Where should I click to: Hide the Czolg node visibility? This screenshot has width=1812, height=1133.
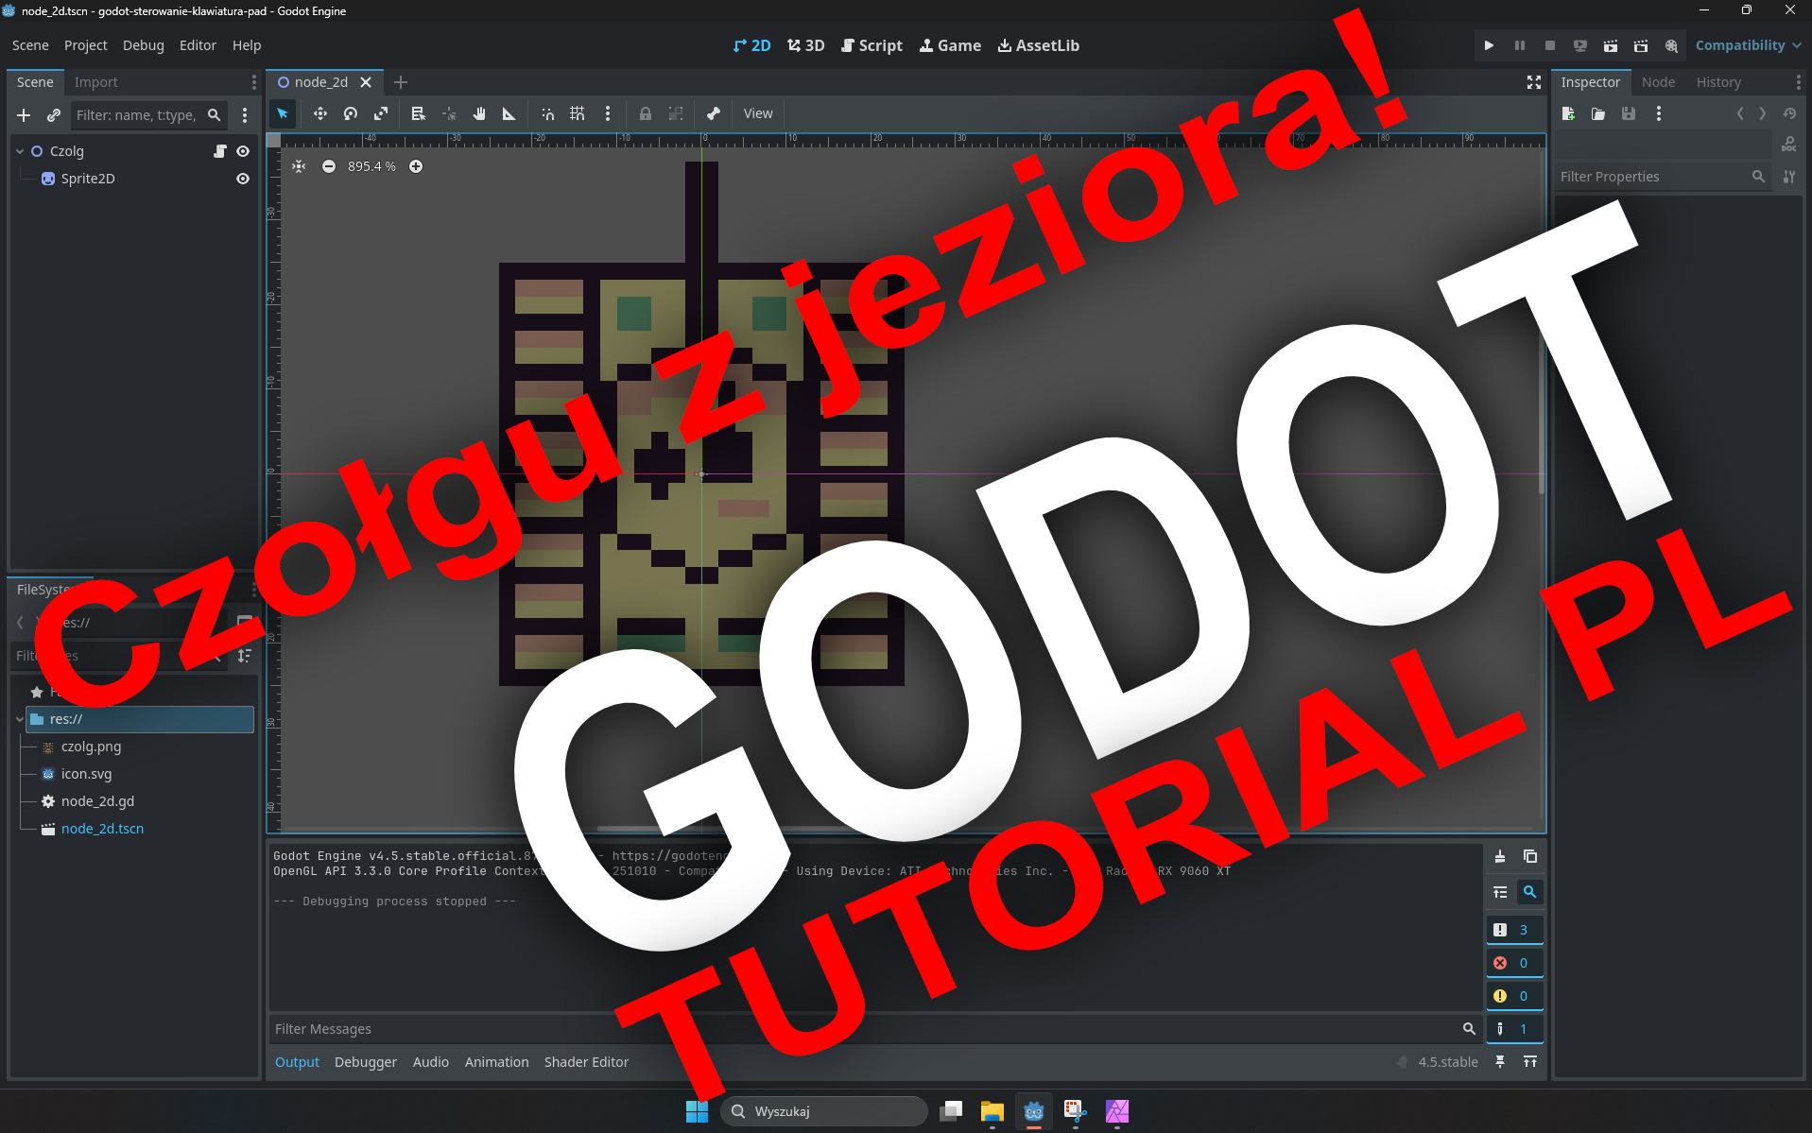[243, 151]
